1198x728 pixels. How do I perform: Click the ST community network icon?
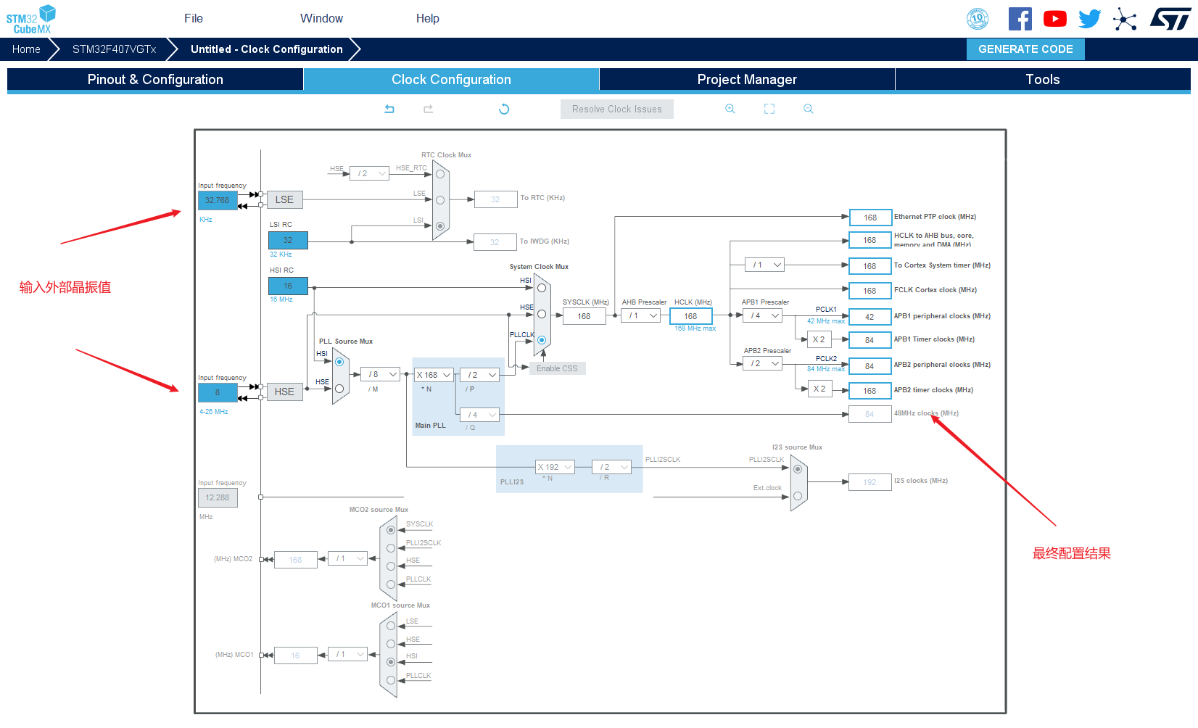(1125, 19)
